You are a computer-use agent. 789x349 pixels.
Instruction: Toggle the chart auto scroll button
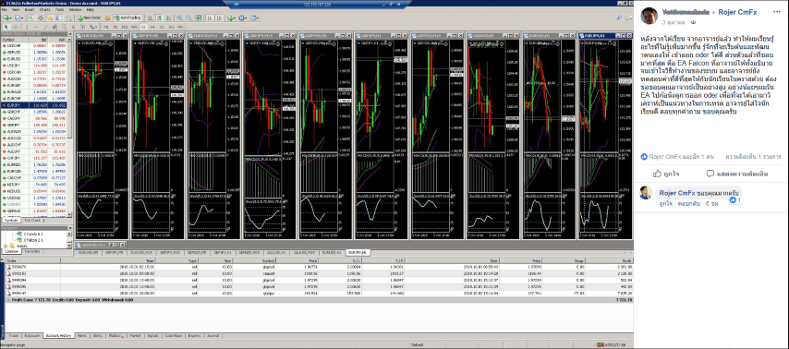[x=210, y=18]
